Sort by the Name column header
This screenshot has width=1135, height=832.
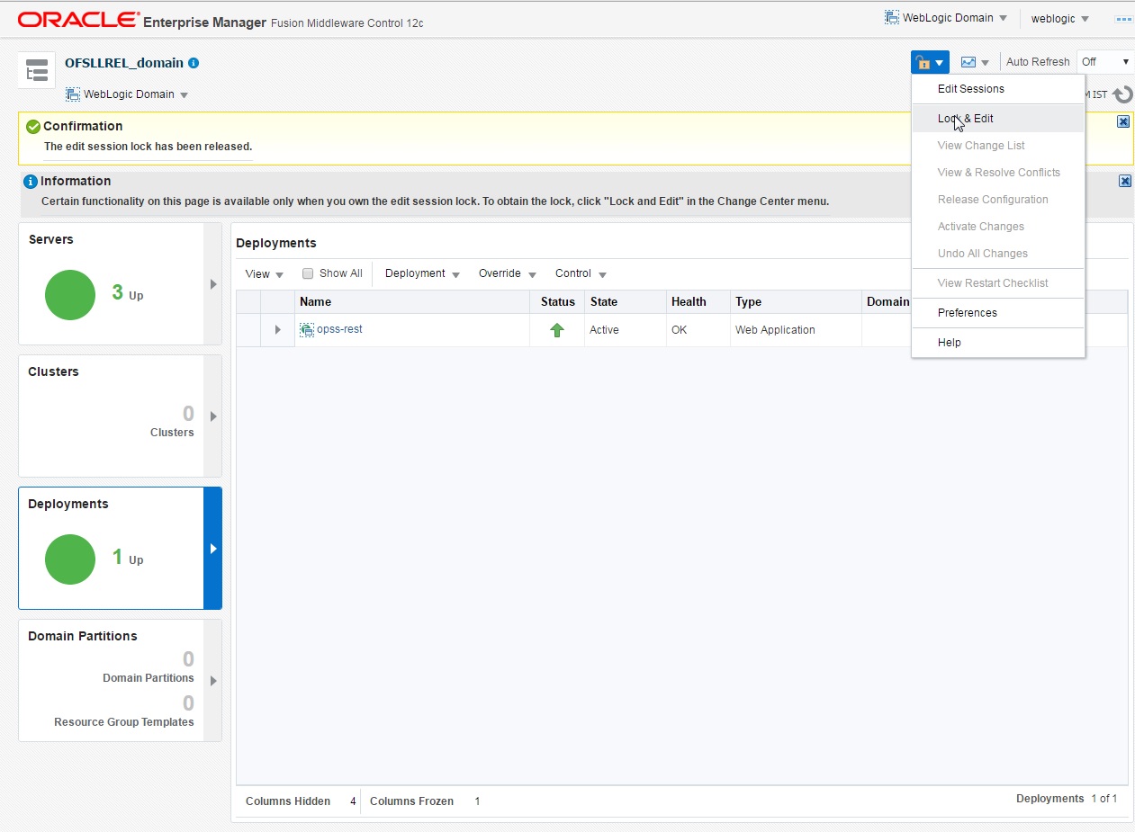tap(412, 302)
